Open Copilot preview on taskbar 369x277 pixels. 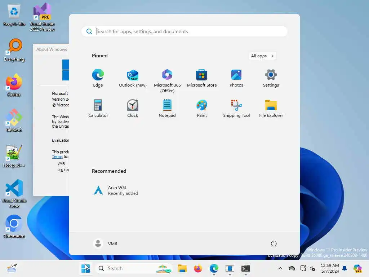[x=357, y=268]
